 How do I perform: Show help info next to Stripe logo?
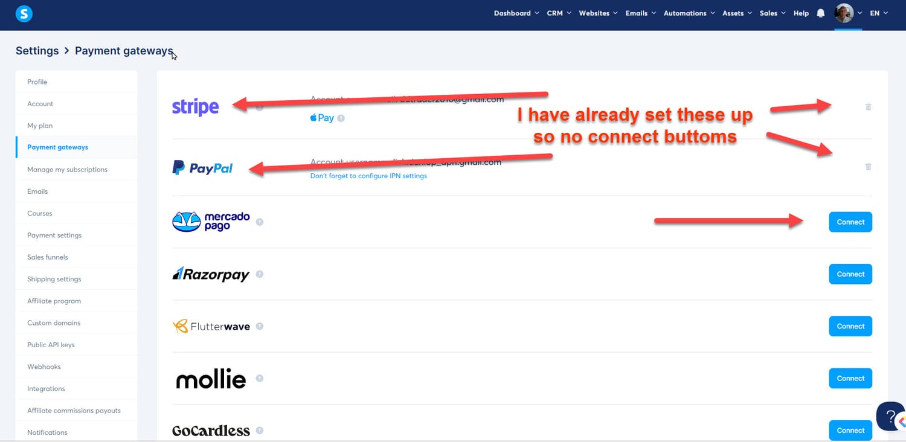pyautogui.click(x=260, y=108)
